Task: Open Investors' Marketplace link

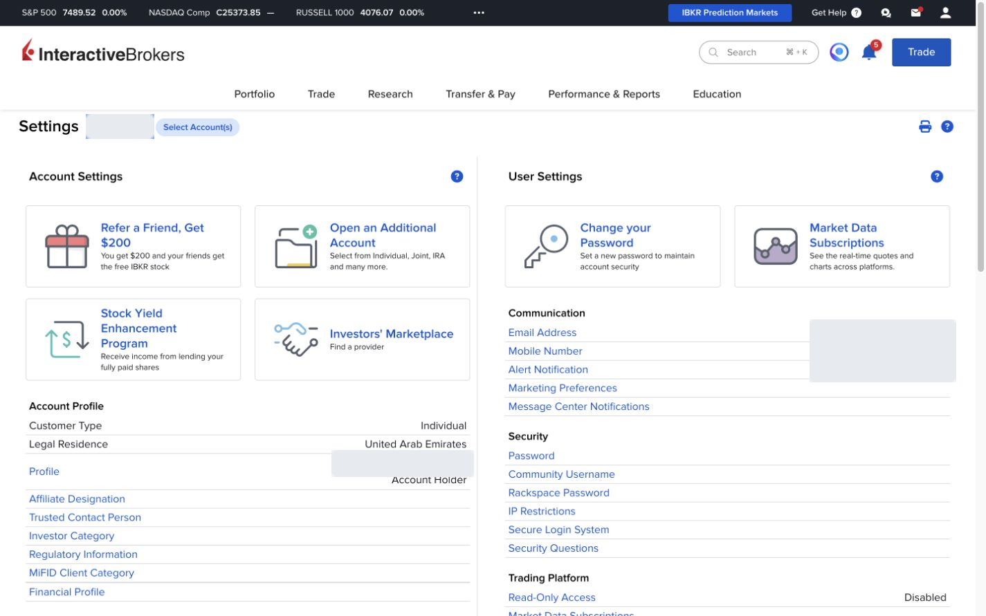Action: [392, 334]
